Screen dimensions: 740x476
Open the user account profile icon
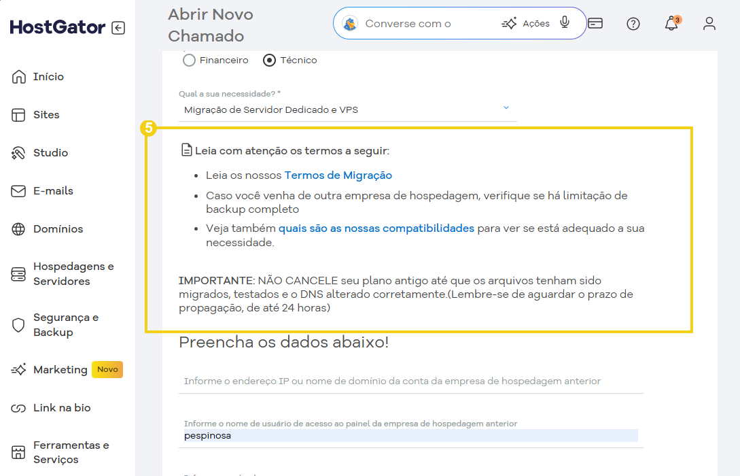click(709, 24)
